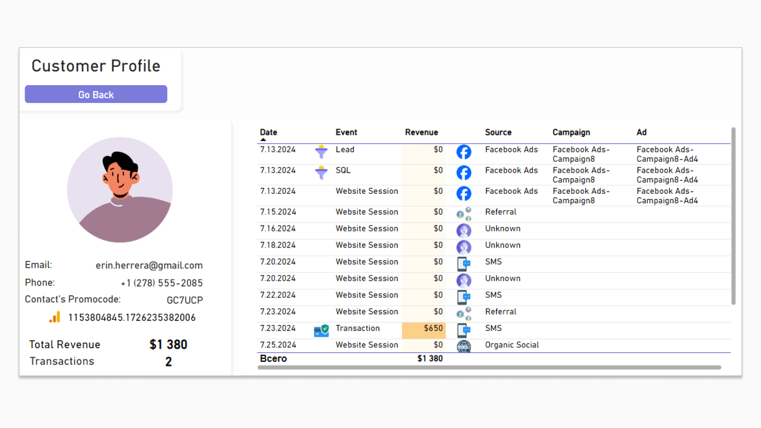Screen dimensions: 761x428
Task: Click Unknown source icon for 7.16.2024
Action: point(463,231)
